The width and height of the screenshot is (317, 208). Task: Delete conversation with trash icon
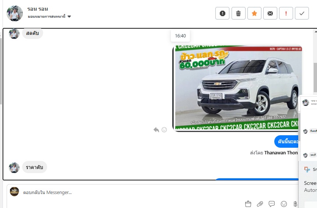(x=238, y=13)
